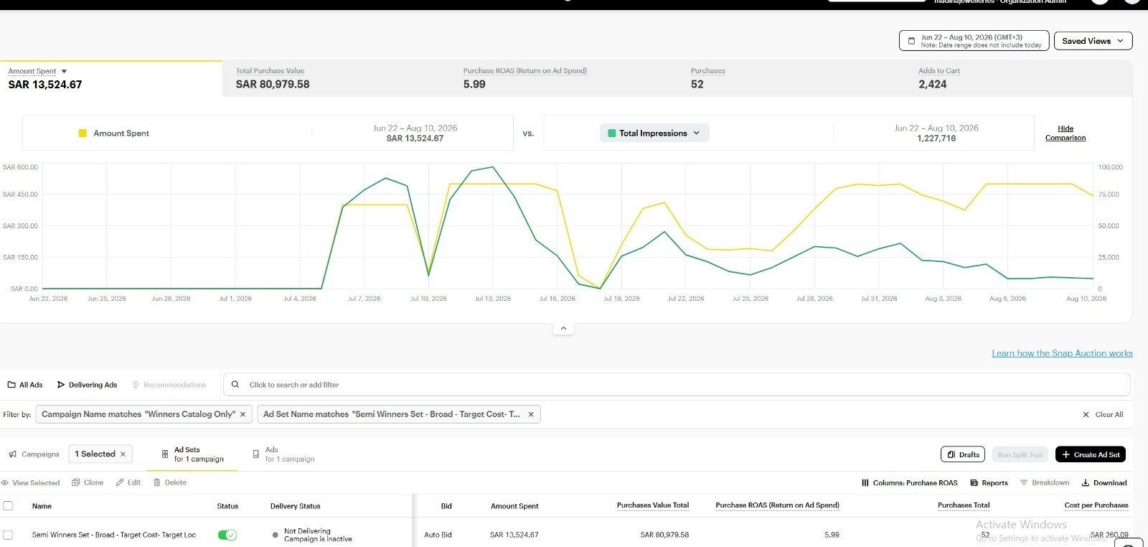Open the Saved Views dropdown
Screen dimensions: 1148x547
click(1093, 41)
